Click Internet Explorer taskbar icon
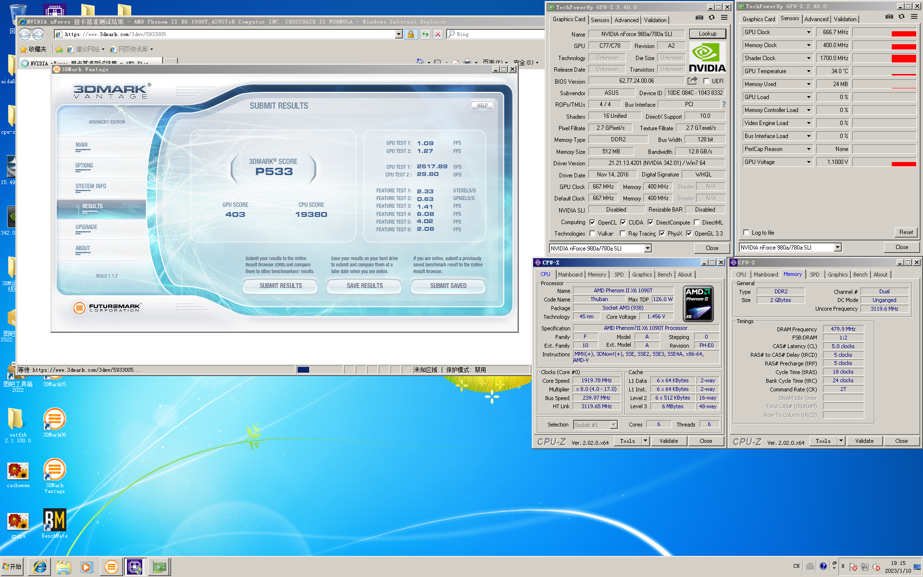This screenshot has height=577, width=923. 39,567
